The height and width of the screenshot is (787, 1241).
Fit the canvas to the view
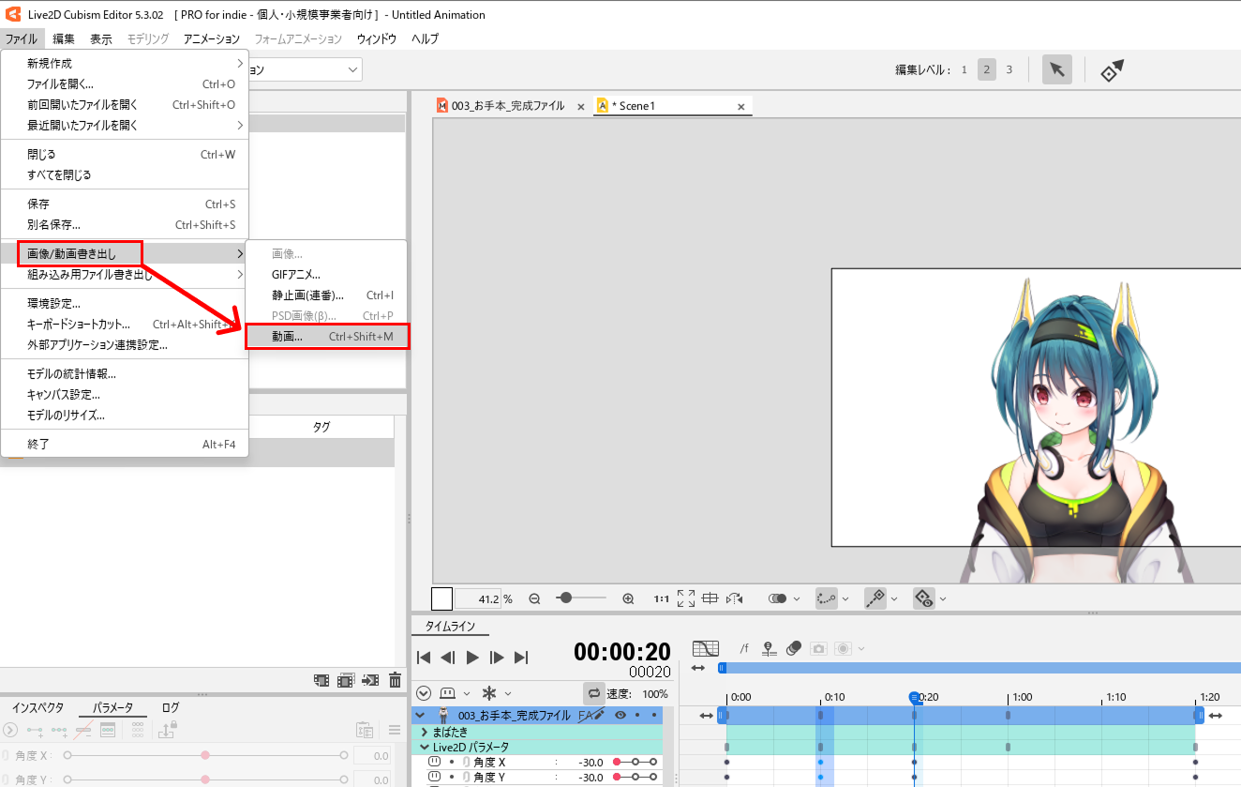[x=686, y=598]
